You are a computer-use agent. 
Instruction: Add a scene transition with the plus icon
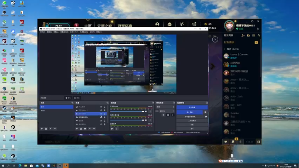click(x=163, y=115)
